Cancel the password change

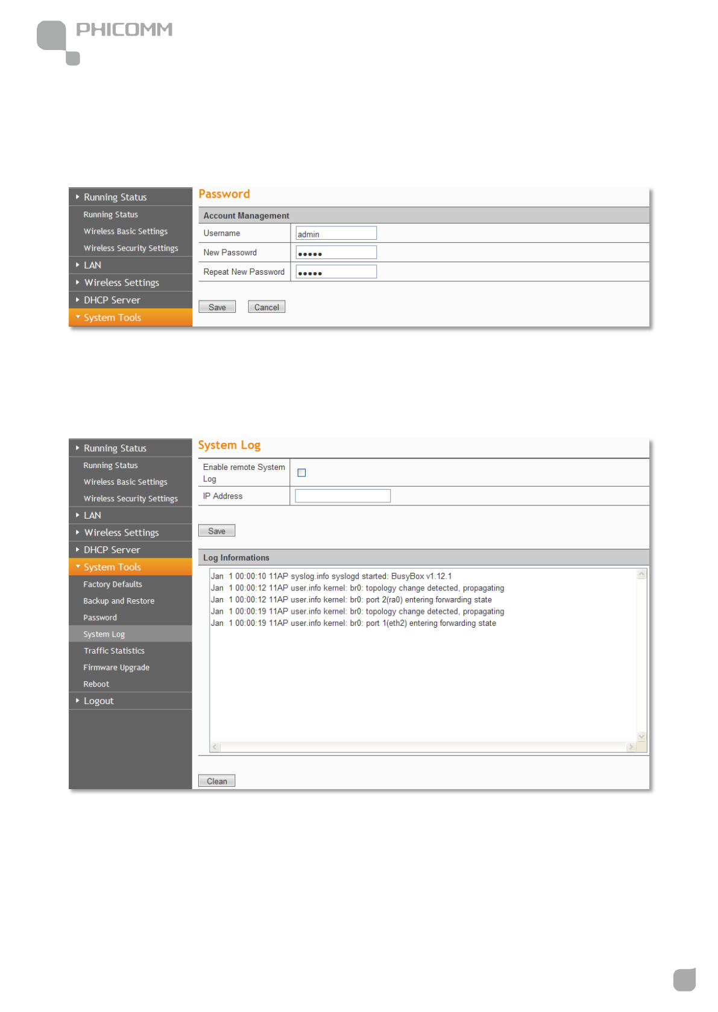coord(266,307)
